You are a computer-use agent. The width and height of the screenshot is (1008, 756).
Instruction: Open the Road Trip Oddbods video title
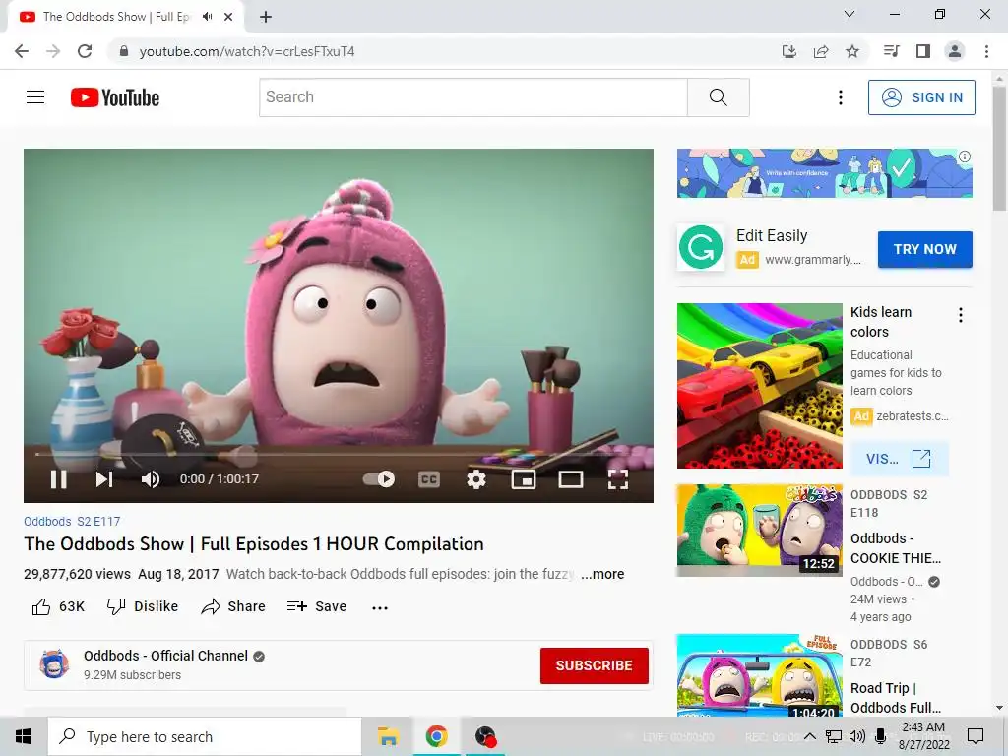pyautogui.click(x=895, y=698)
